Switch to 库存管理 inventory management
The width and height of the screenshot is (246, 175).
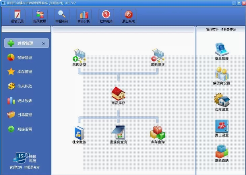click(x=20, y=72)
